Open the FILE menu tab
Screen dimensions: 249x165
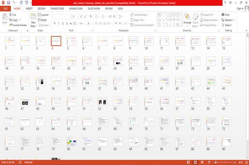click(x=5, y=9)
